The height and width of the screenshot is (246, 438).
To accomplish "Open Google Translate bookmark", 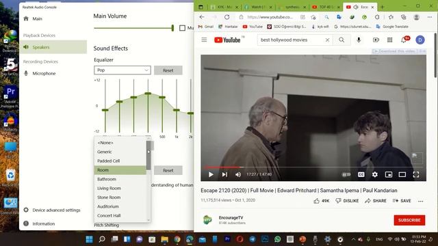I will coord(392,27).
